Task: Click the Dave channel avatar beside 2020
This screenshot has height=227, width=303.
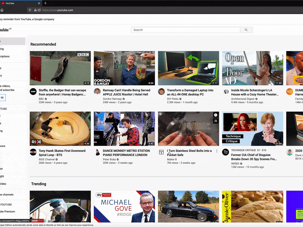Action: [x=290, y=152]
